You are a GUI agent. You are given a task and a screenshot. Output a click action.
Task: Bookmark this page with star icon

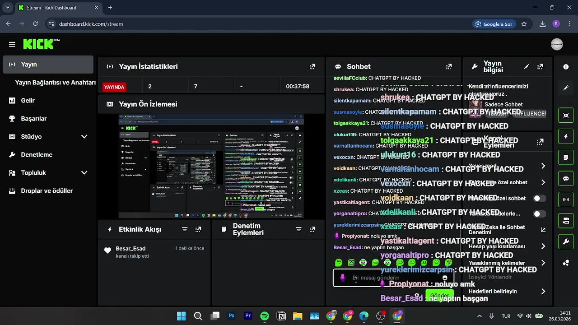[x=524, y=24]
